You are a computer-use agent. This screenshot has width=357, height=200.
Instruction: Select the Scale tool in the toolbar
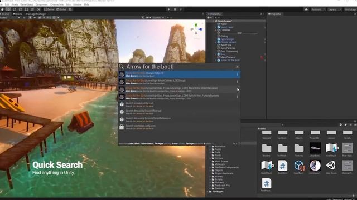(21, 9)
